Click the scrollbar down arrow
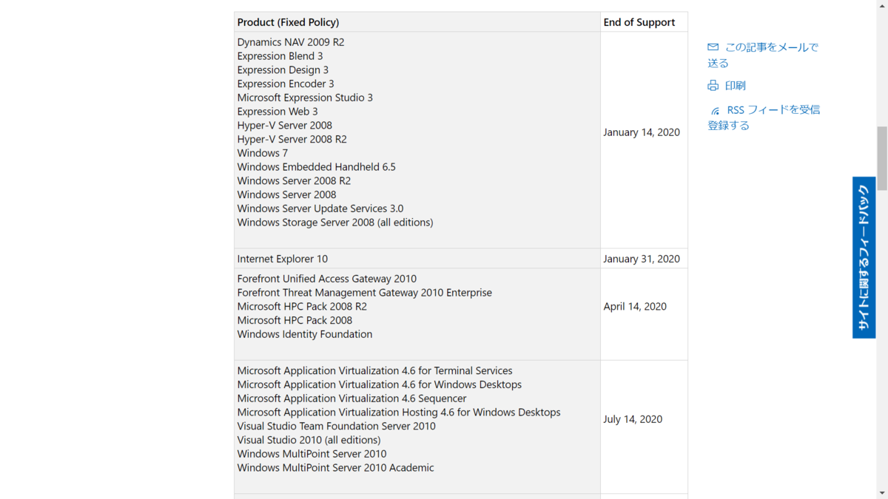This screenshot has width=888, height=499. pyautogui.click(x=881, y=493)
